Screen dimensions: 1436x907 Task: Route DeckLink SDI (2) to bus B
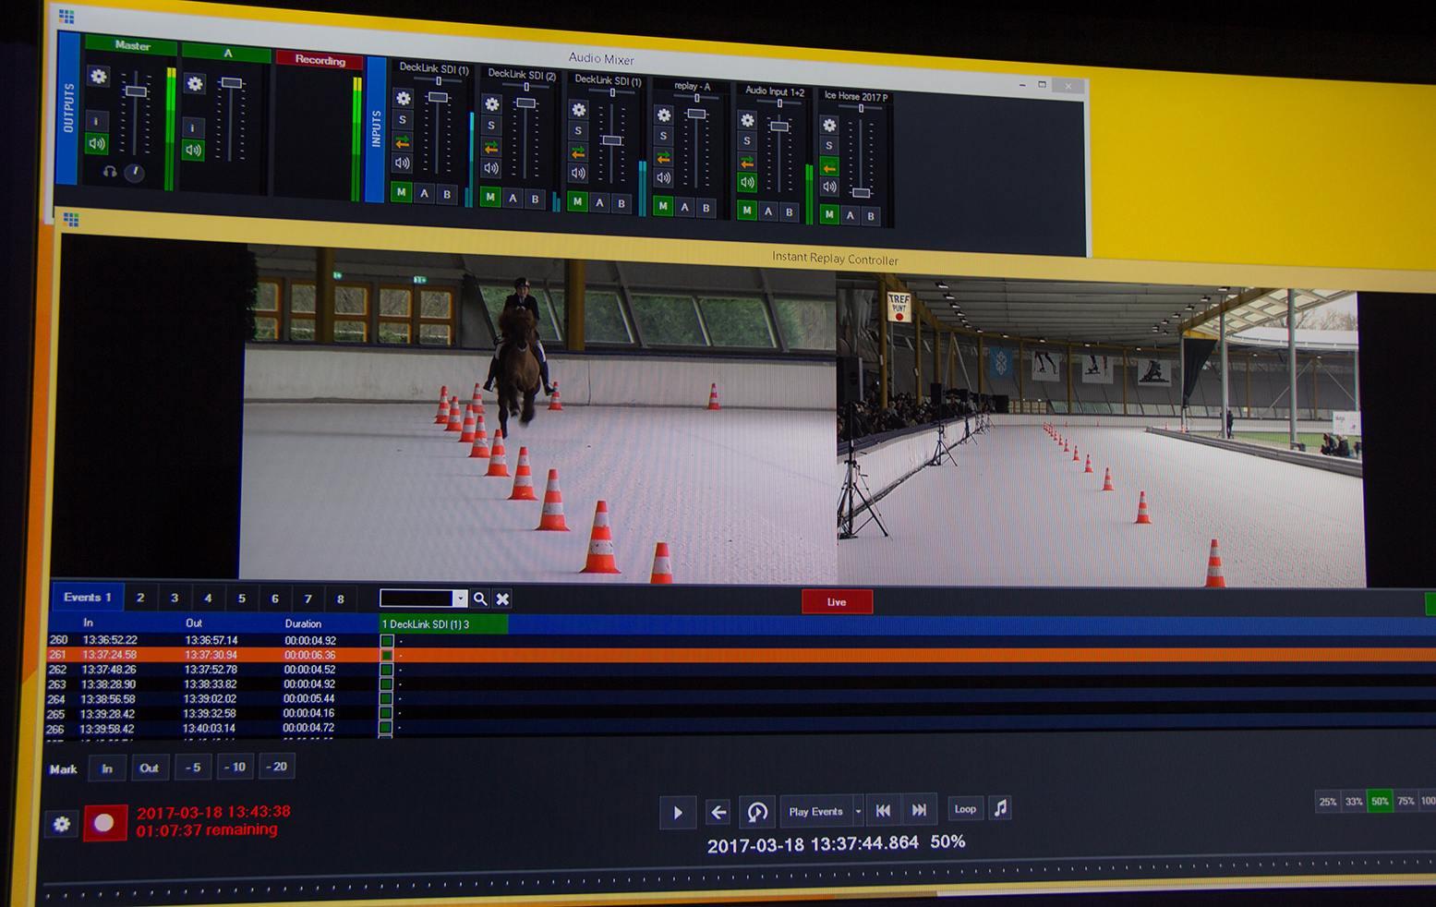click(535, 199)
